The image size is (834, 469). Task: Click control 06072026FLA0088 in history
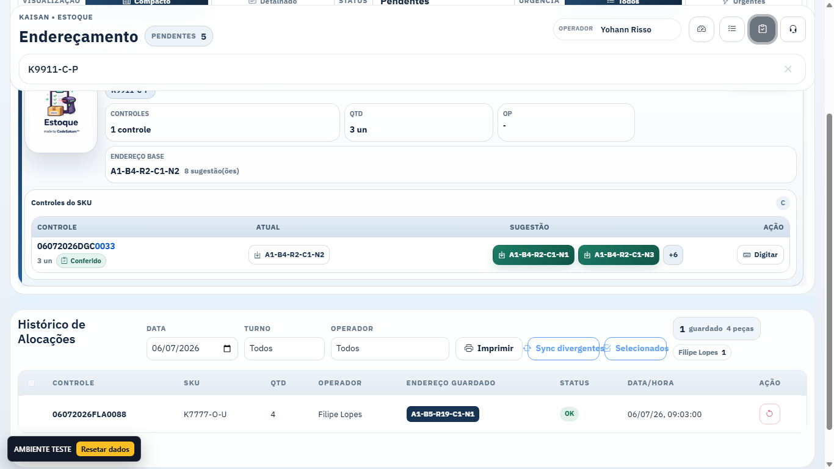pyautogui.click(x=89, y=414)
